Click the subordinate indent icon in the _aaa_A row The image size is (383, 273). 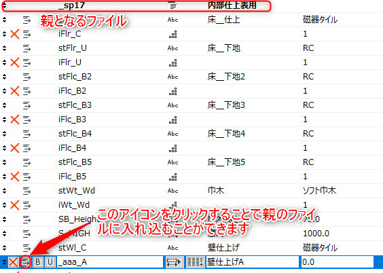[25, 262]
